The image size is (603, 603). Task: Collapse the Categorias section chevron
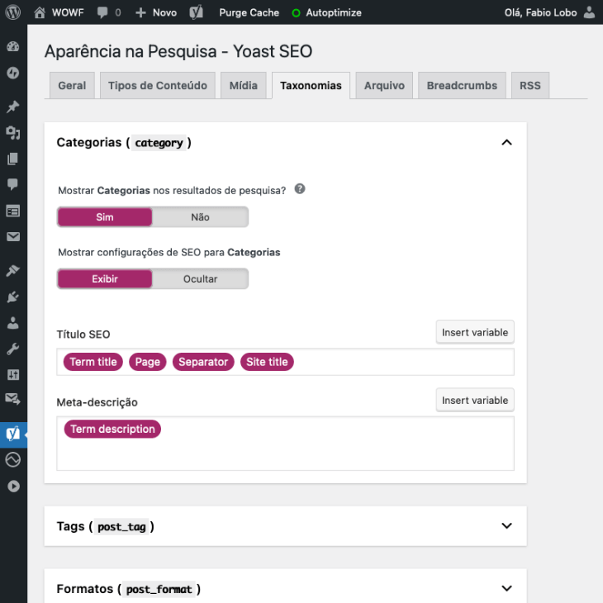pyautogui.click(x=506, y=142)
